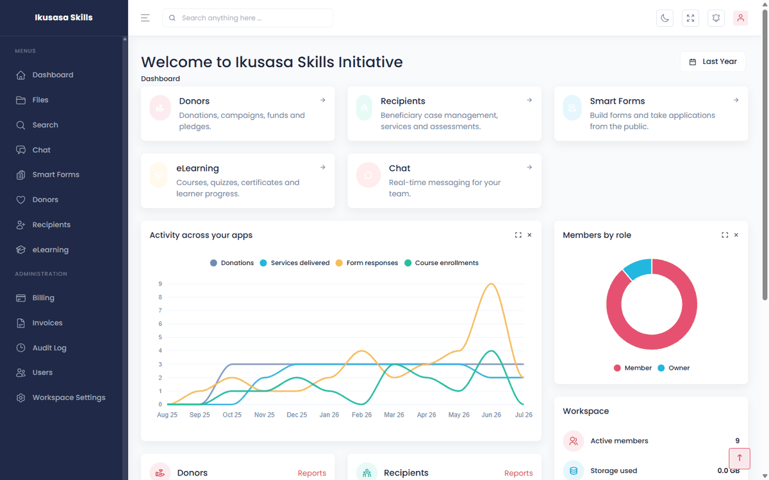Viewport: 769px width, 480px height.
Task: Toggle Member segment in donut legend
Action: tap(633, 368)
